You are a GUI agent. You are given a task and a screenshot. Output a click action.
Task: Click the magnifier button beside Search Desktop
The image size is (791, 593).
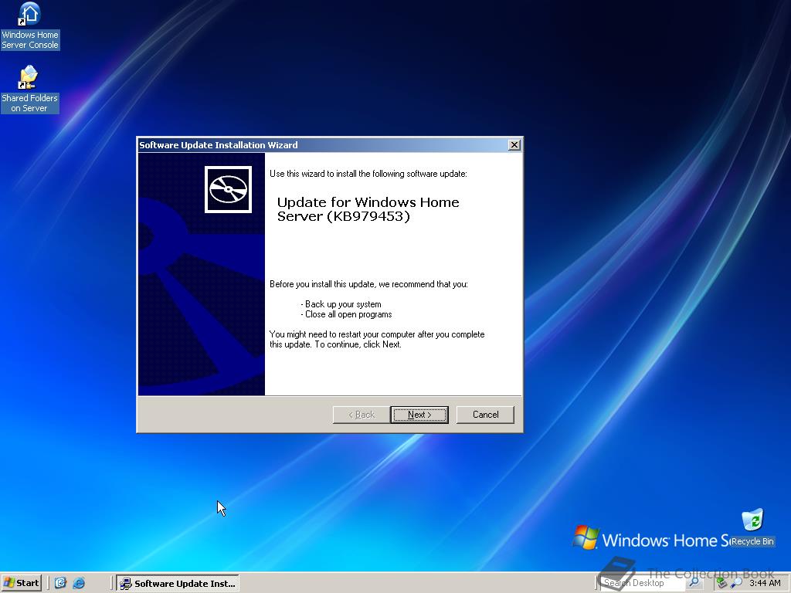(694, 583)
